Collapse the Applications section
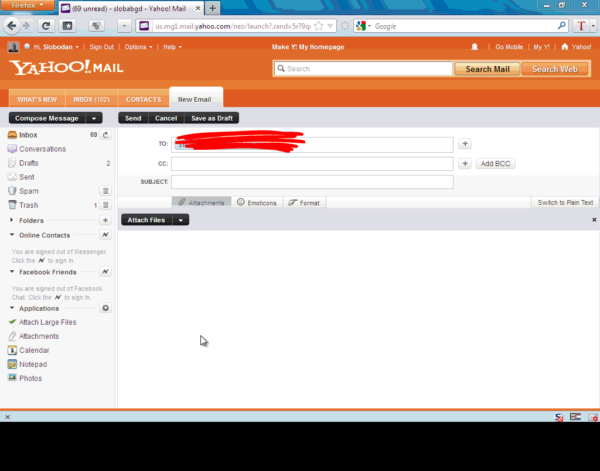This screenshot has height=471, width=600. 12,308
